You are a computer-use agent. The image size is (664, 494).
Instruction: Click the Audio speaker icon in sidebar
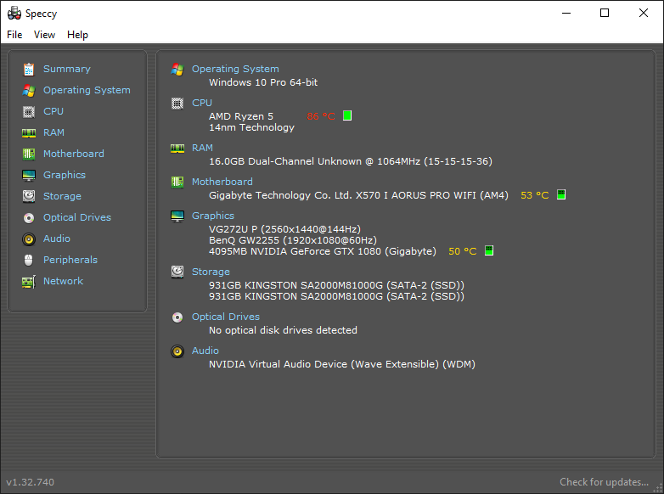(x=29, y=239)
